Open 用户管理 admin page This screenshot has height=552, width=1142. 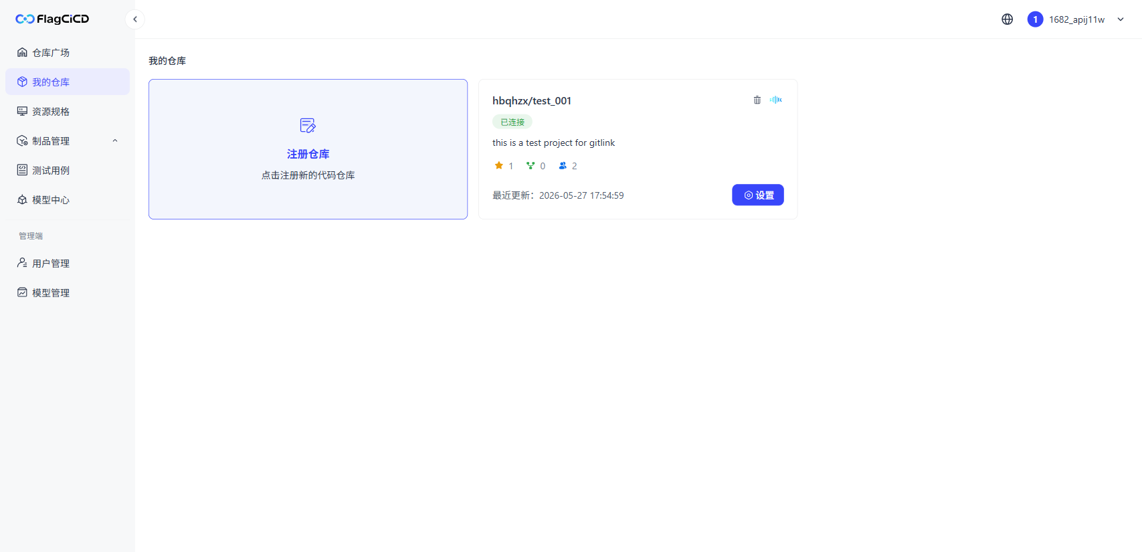(68, 263)
